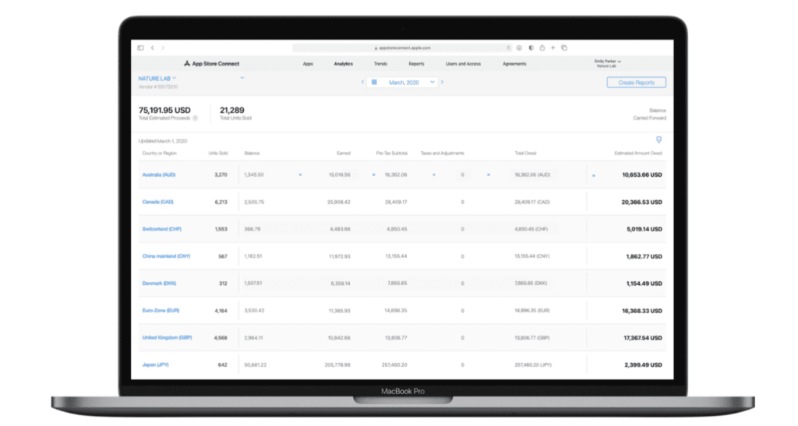Click the 1,862.77 USD amount

(x=644, y=257)
